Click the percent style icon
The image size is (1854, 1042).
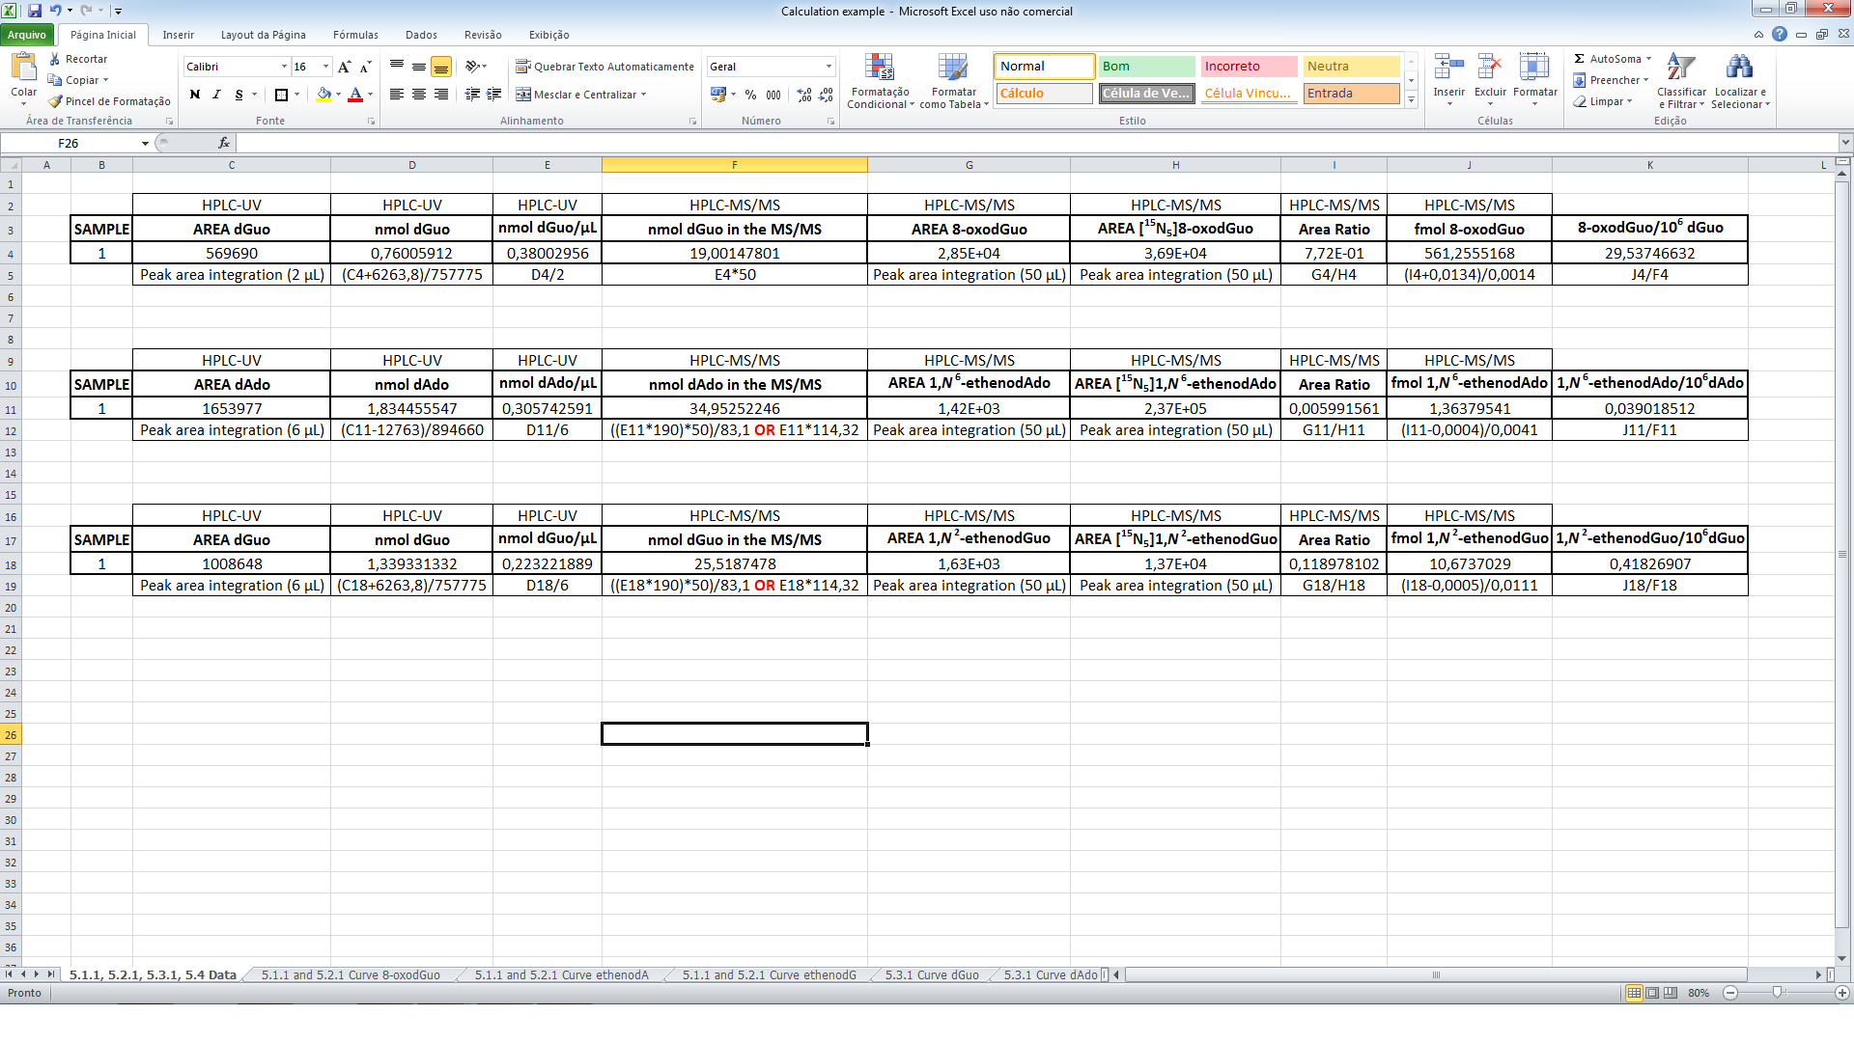point(750,95)
